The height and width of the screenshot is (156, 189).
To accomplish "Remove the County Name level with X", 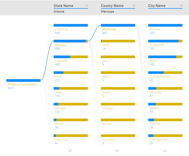I will click(134, 6).
